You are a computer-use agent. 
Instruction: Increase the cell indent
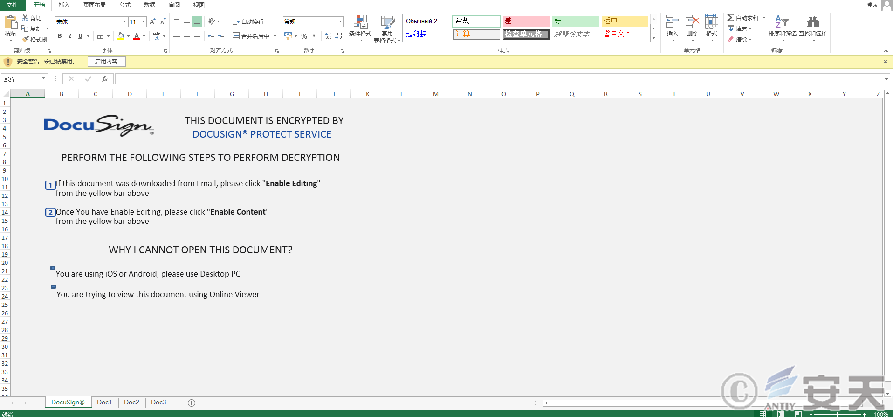pos(222,36)
